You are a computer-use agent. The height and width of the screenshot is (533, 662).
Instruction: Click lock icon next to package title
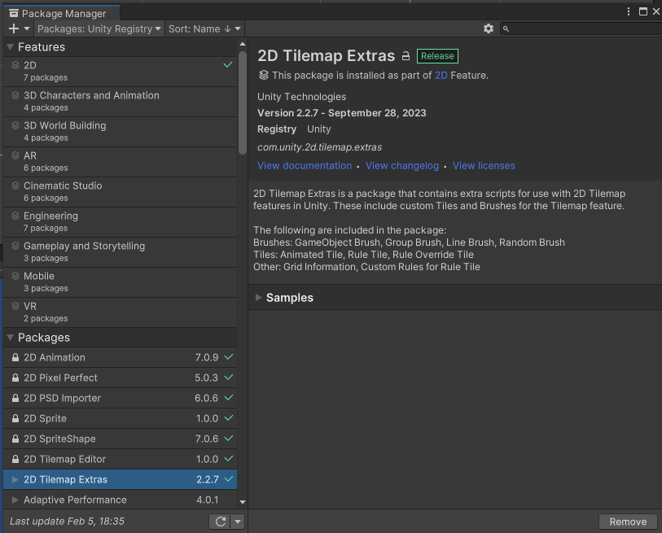(406, 55)
